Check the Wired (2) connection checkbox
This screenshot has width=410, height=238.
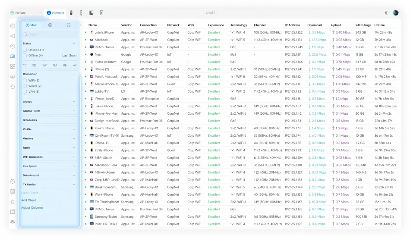(25, 86)
